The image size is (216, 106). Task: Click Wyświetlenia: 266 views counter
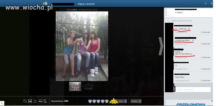[60, 101]
